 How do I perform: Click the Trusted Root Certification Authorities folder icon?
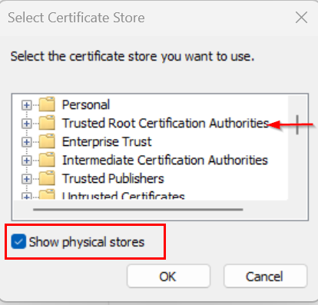[x=47, y=123]
